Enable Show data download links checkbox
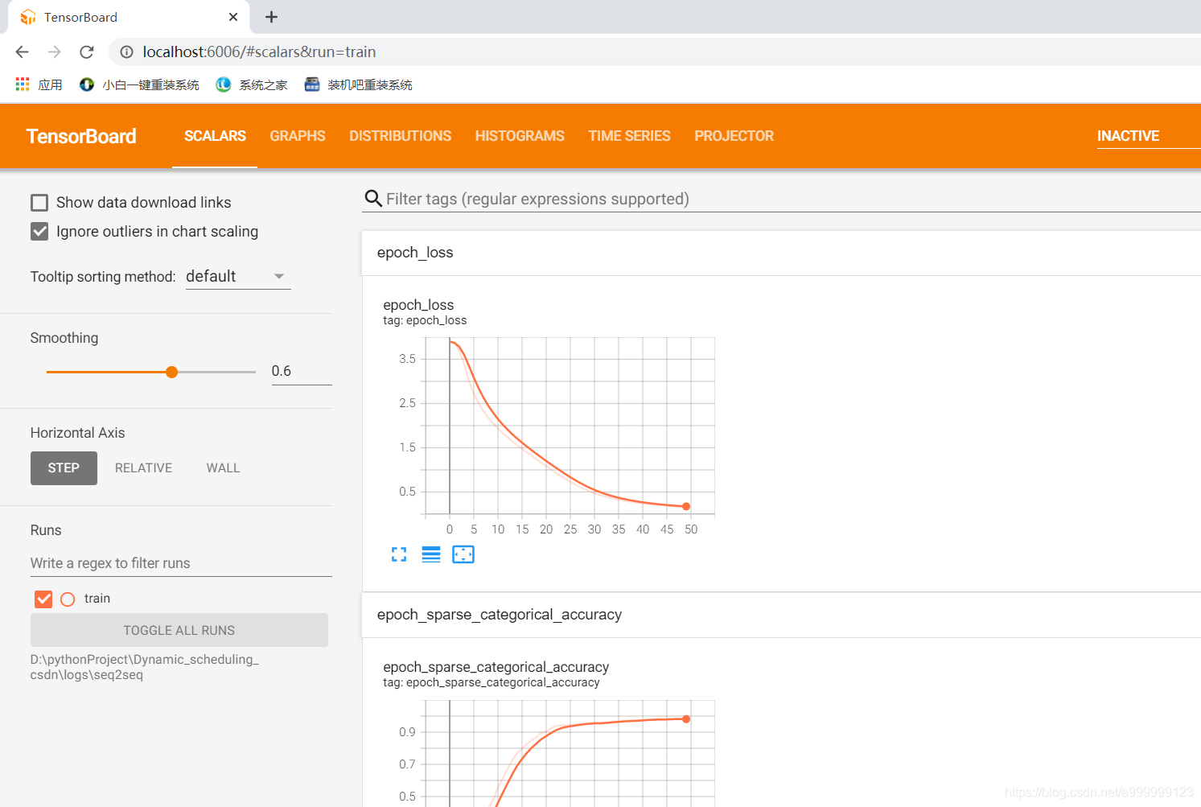 [x=39, y=203]
